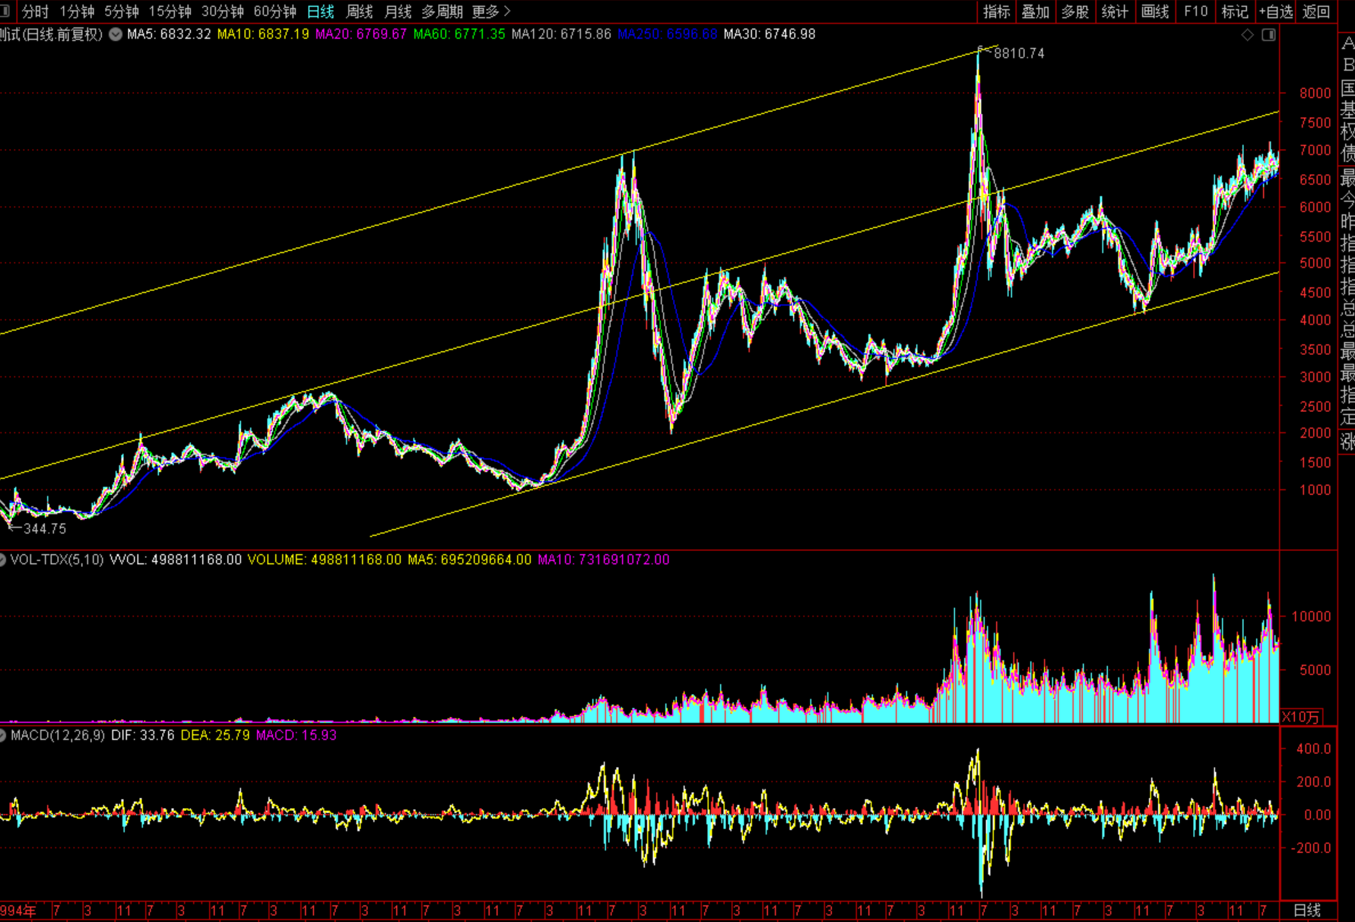Choose the 30分钟 period tab

click(223, 11)
